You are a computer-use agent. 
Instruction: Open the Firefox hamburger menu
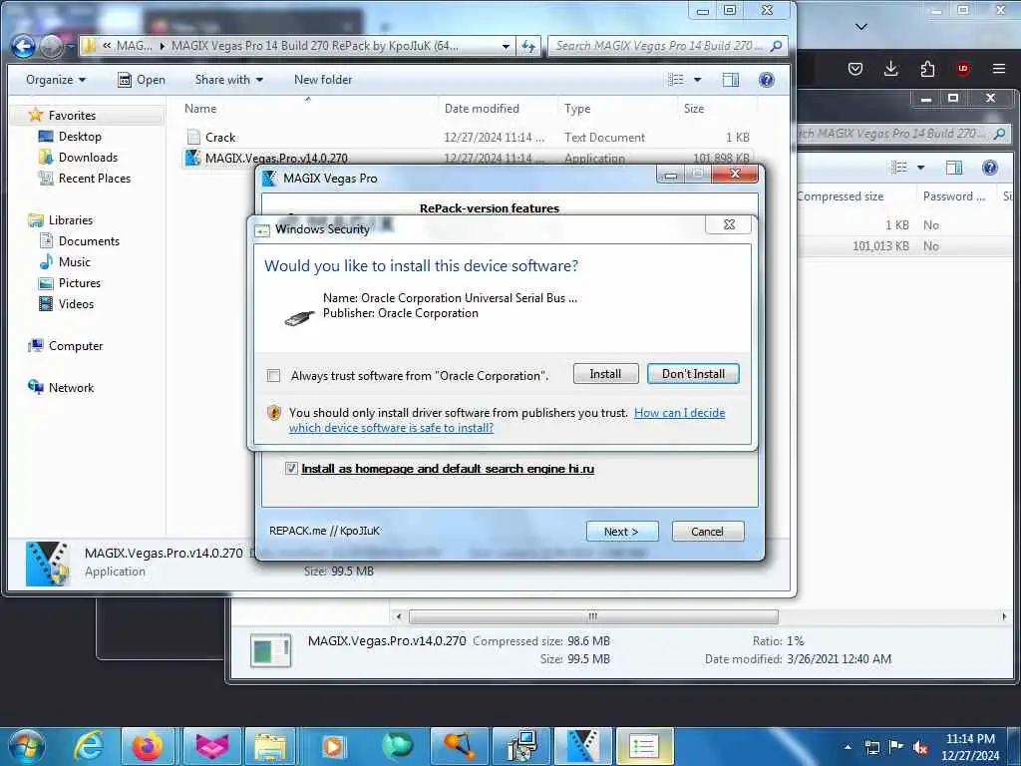(999, 69)
